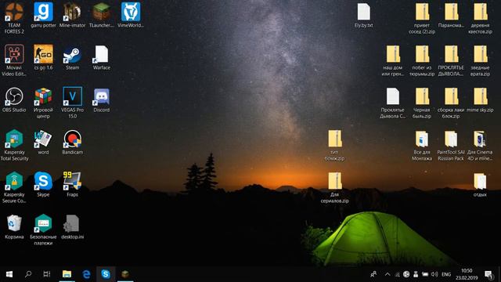Select the Warface shortcut icon
501x282 pixels.
point(101,54)
